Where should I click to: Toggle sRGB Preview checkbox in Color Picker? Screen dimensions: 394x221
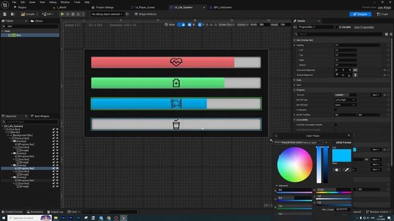point(334,142)
